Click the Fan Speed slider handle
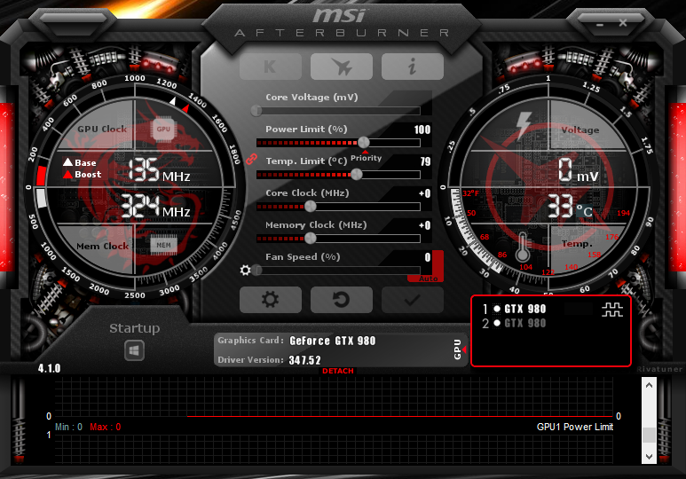The height and width of the screenshot is (479, 686). [x=256, y=271]
